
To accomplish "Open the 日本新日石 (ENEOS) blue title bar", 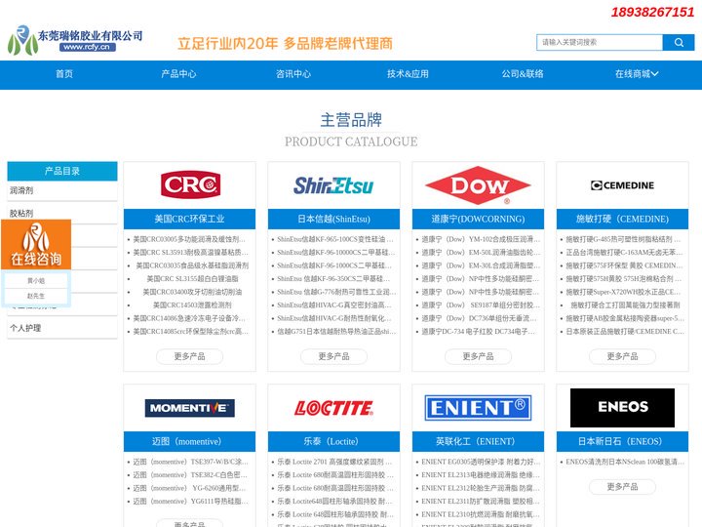I will (x=622, y=441).
